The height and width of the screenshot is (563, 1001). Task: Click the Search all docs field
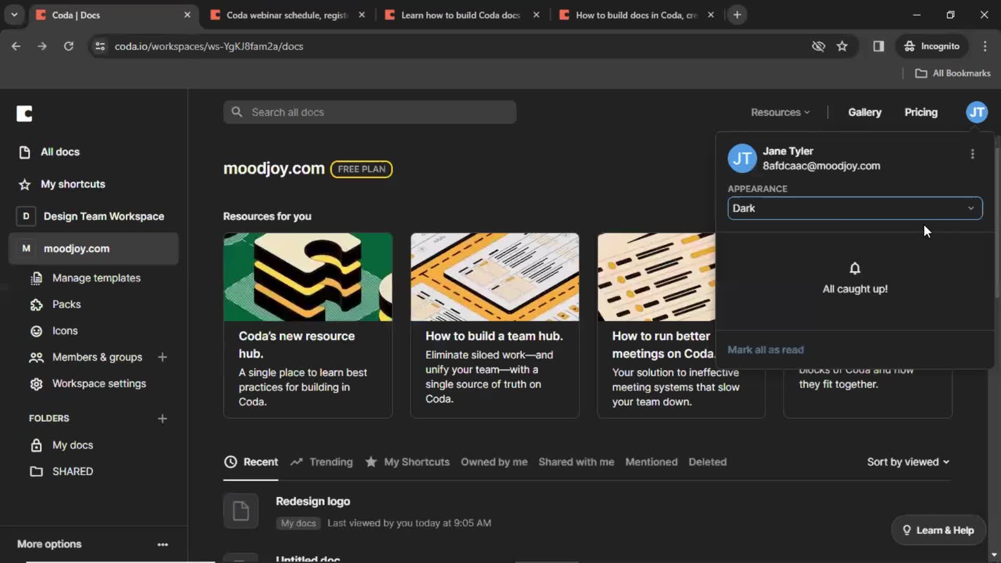tap(370, 112)
